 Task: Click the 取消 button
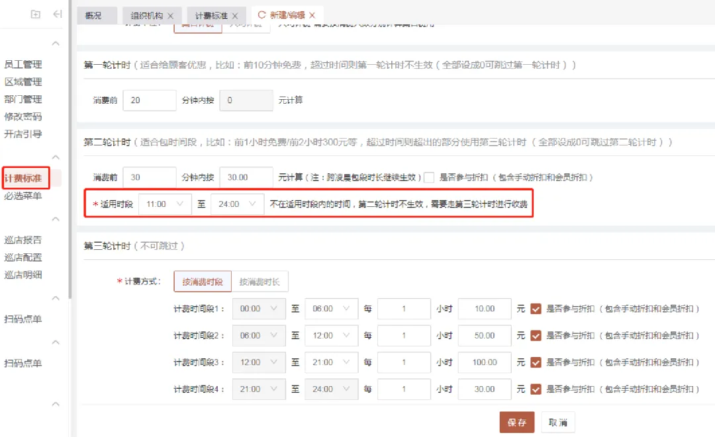(x=557, y=422)
